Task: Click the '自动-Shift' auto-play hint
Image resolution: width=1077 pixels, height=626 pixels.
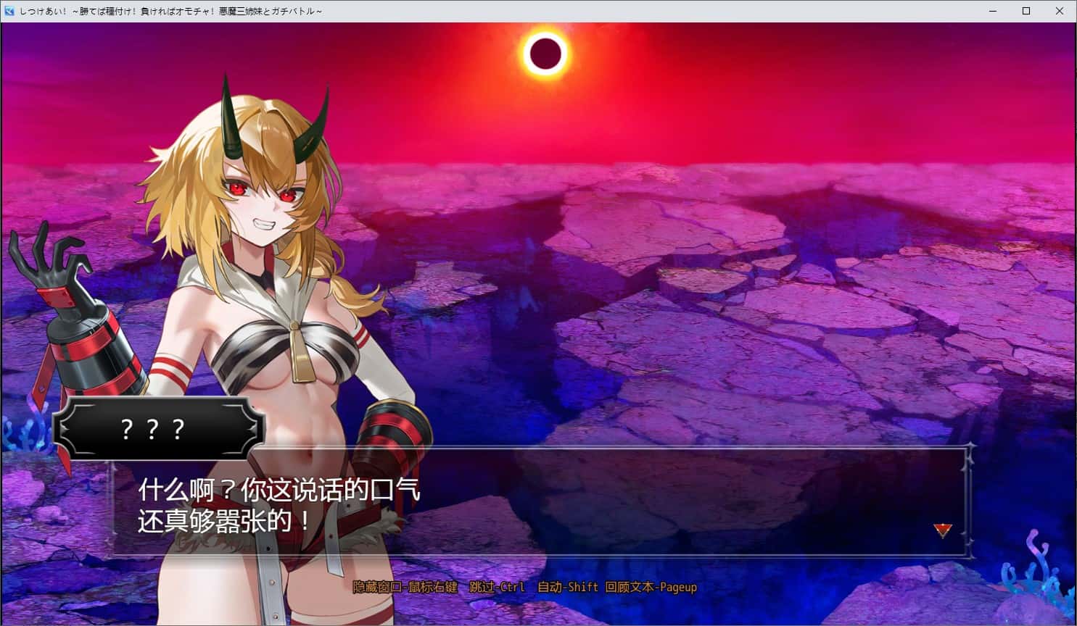Action: 568,587
